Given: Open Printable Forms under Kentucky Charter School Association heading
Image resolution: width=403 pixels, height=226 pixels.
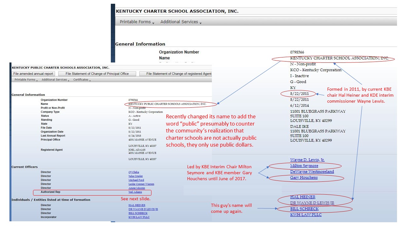Looking at the screenshot, I should pyautogui.click(x=137, y=22).
